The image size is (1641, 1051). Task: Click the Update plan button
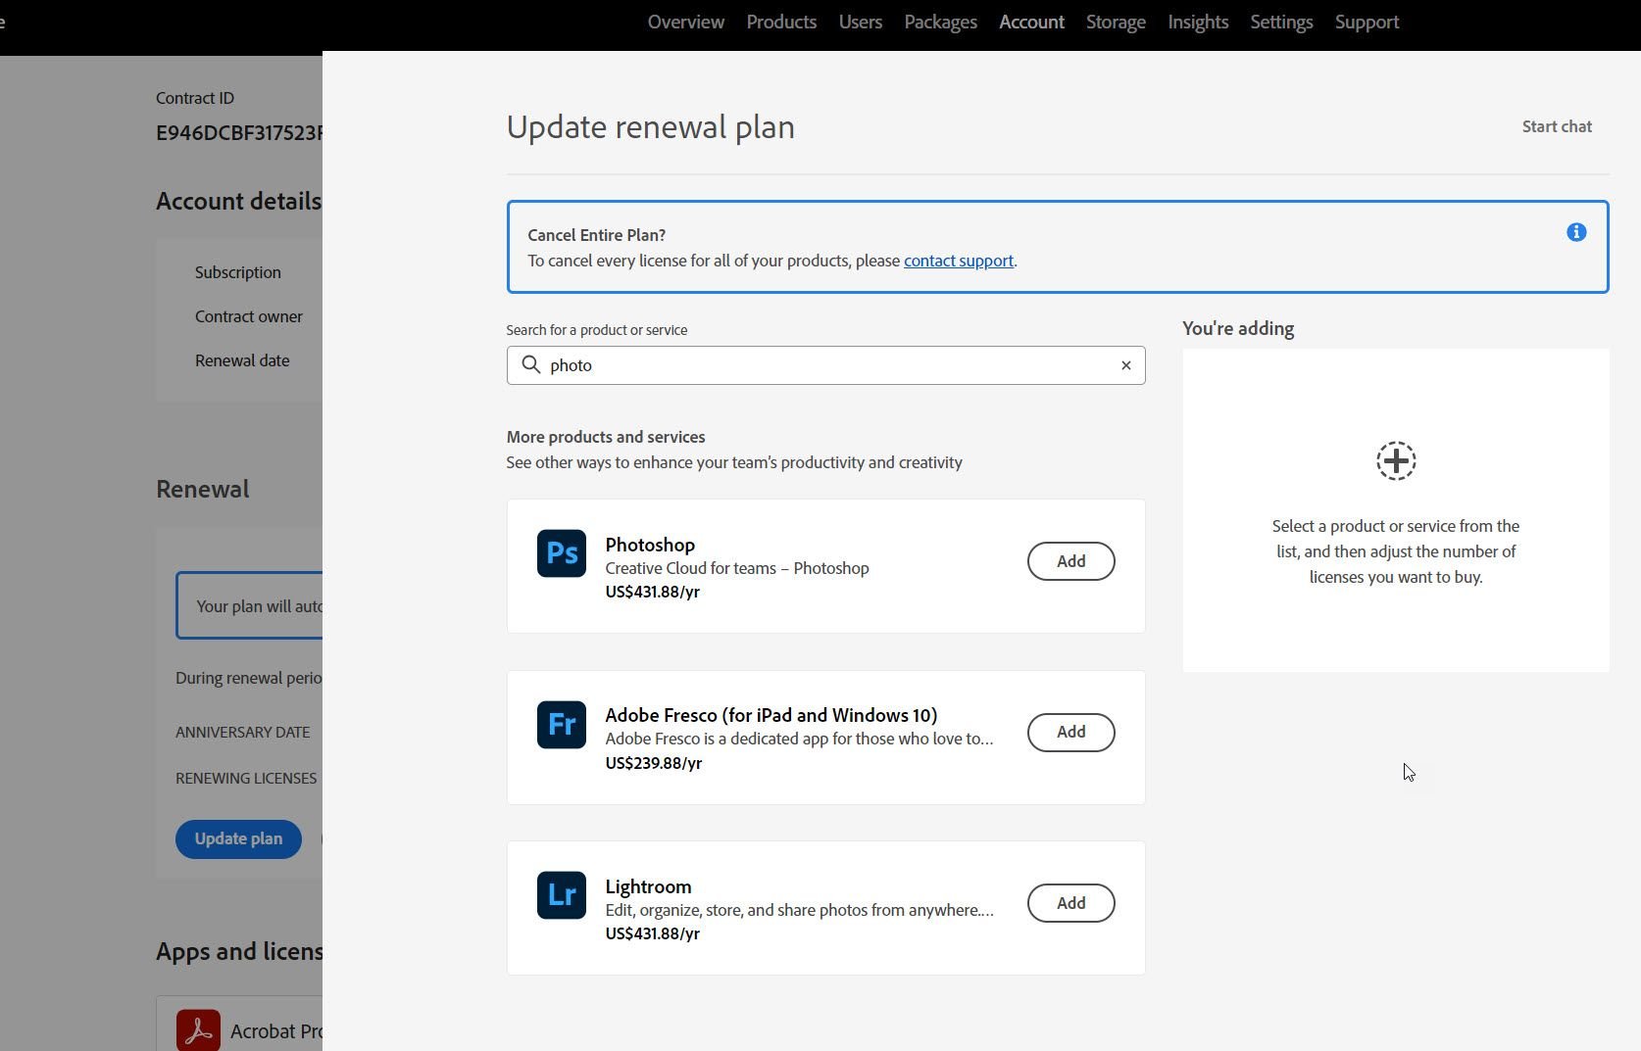[237, 838]
